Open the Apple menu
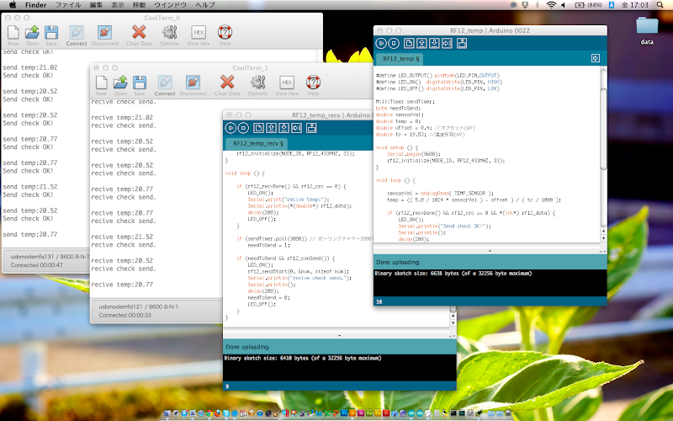The image size is (673, 421). [x=13, y=5]
